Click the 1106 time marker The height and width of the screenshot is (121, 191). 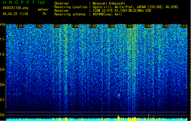click(x=111, y=26)
